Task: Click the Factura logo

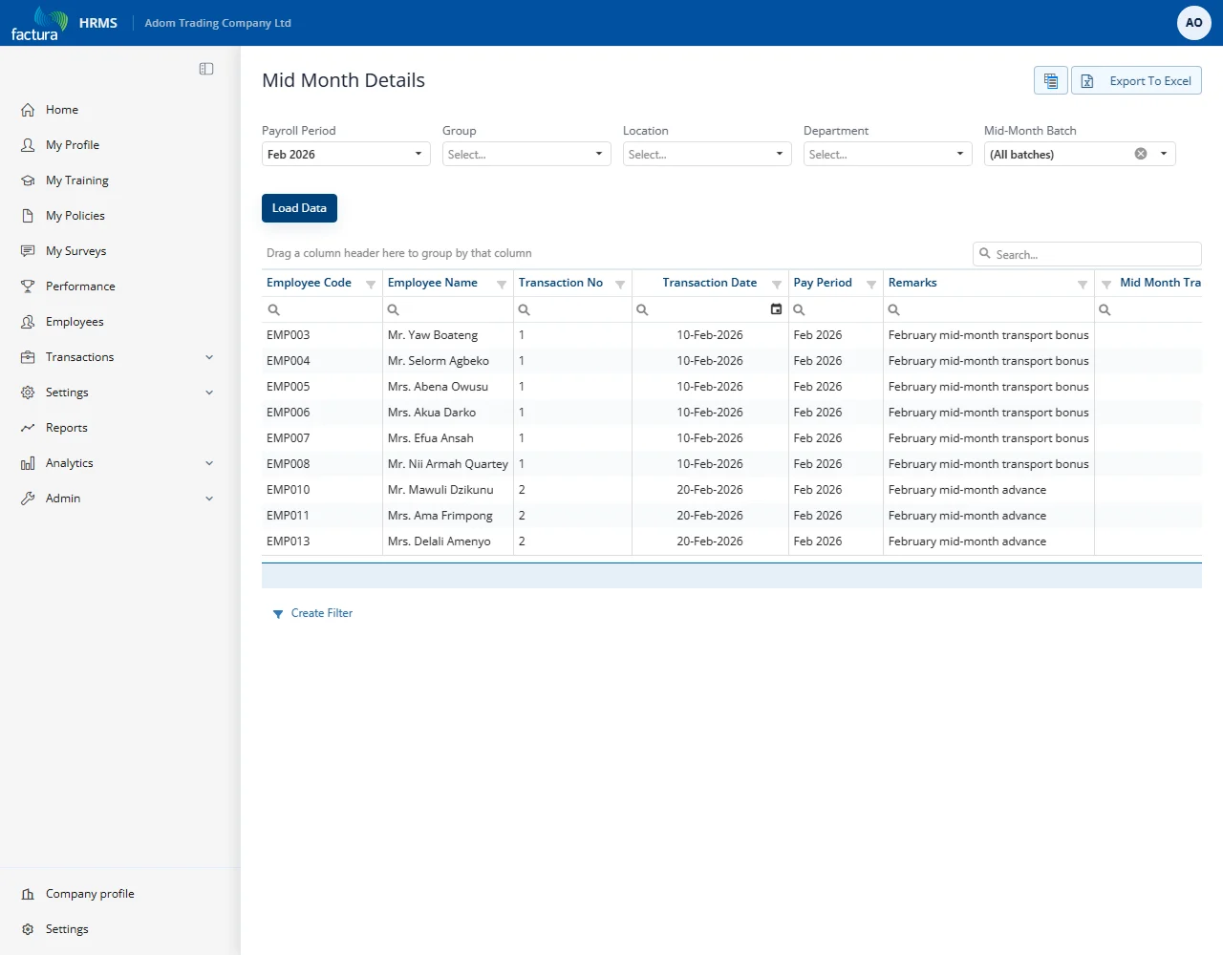Action: point(39,24)
